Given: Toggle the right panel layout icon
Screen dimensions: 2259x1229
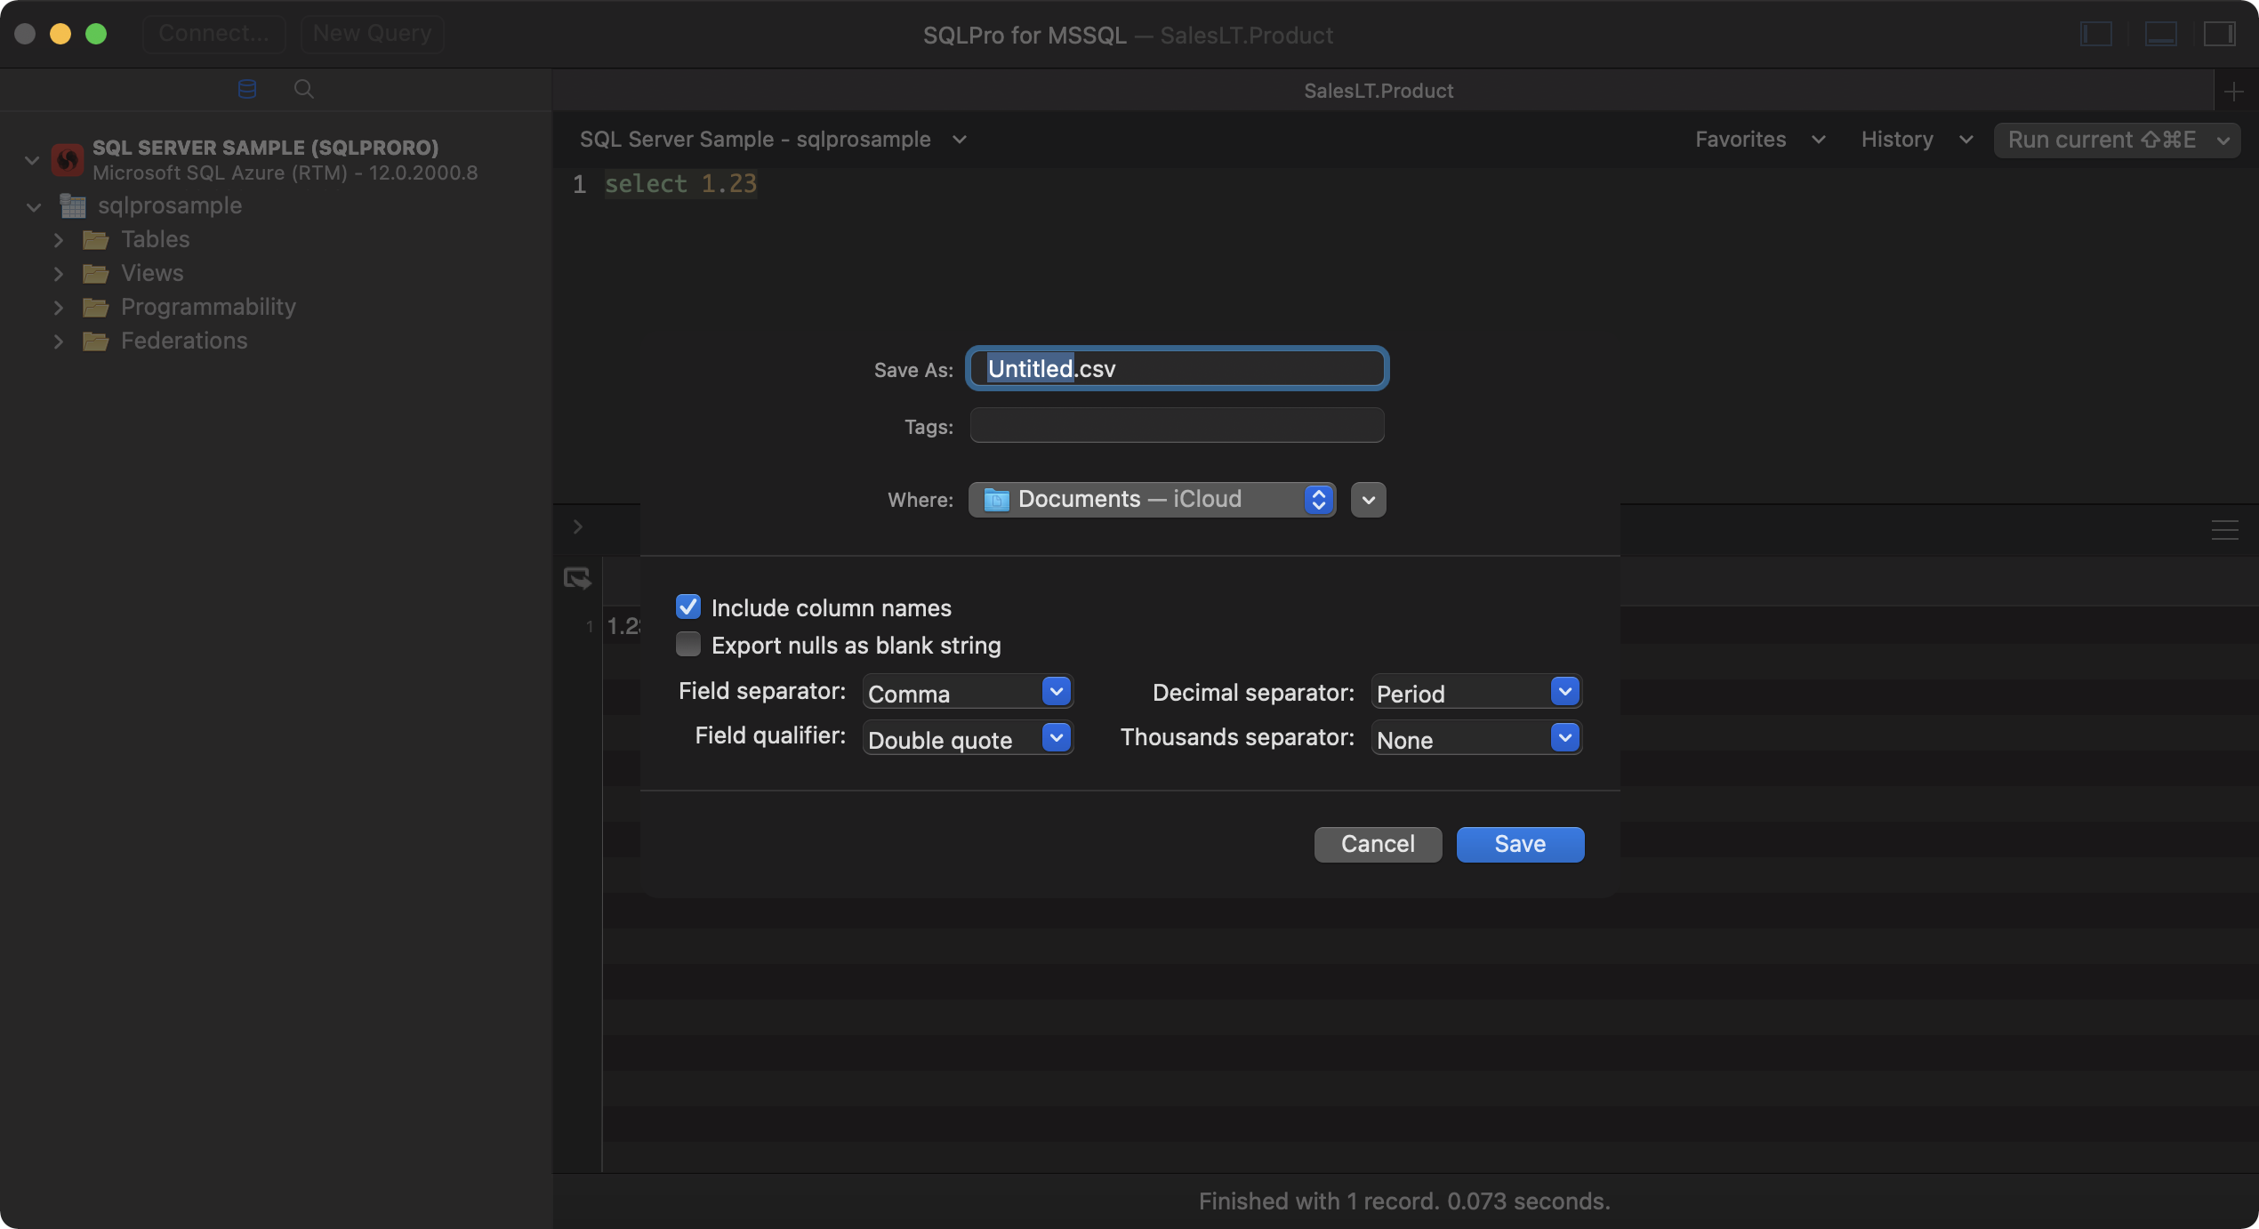Looking at the screenshot, I should 2220,34.
